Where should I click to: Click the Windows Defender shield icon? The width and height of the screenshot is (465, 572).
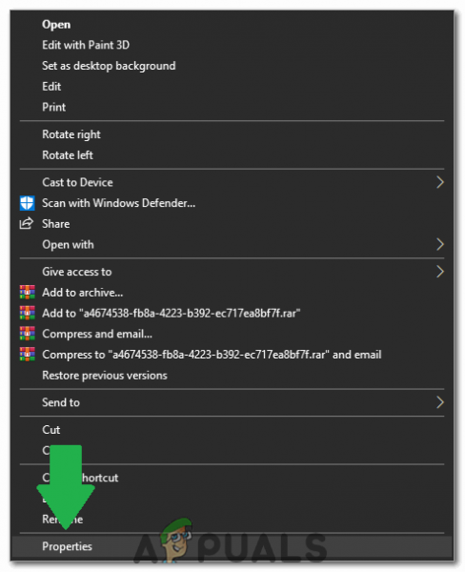[x=27, y=203]
